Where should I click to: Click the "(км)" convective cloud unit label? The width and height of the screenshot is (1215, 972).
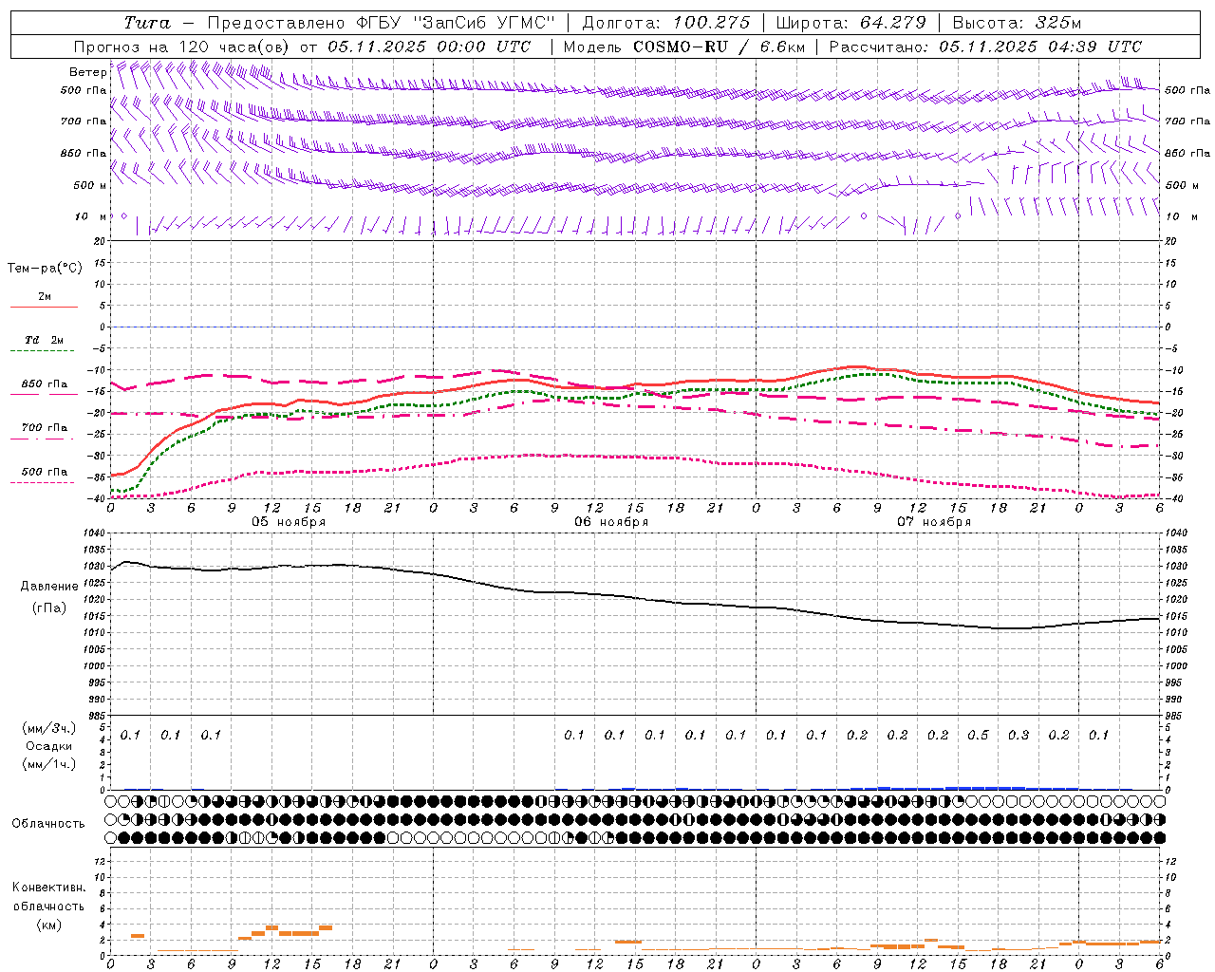[x=48, y=925]
